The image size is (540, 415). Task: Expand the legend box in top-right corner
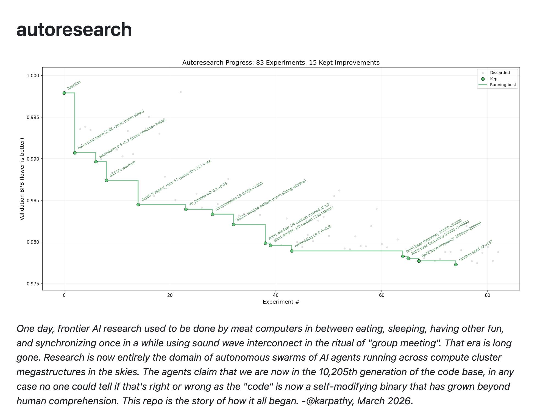click(497, 79)
